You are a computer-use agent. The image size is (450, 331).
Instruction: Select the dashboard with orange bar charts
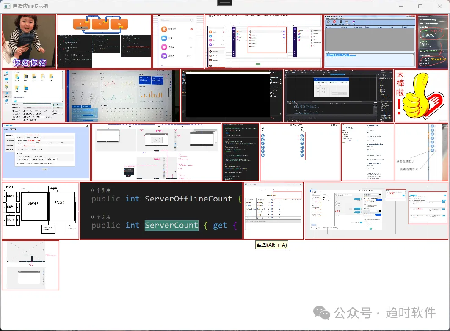click(124, 96)
